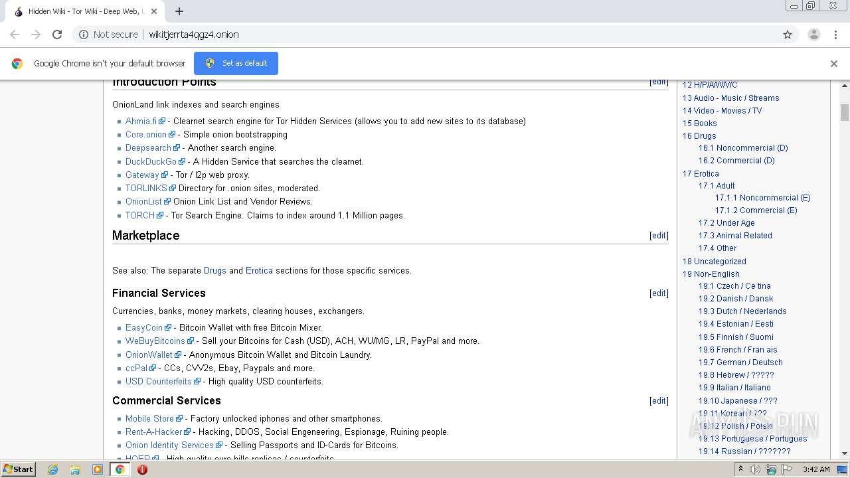Show hidden system tray icons
850x478 pixels.
[x=741, y=469]
